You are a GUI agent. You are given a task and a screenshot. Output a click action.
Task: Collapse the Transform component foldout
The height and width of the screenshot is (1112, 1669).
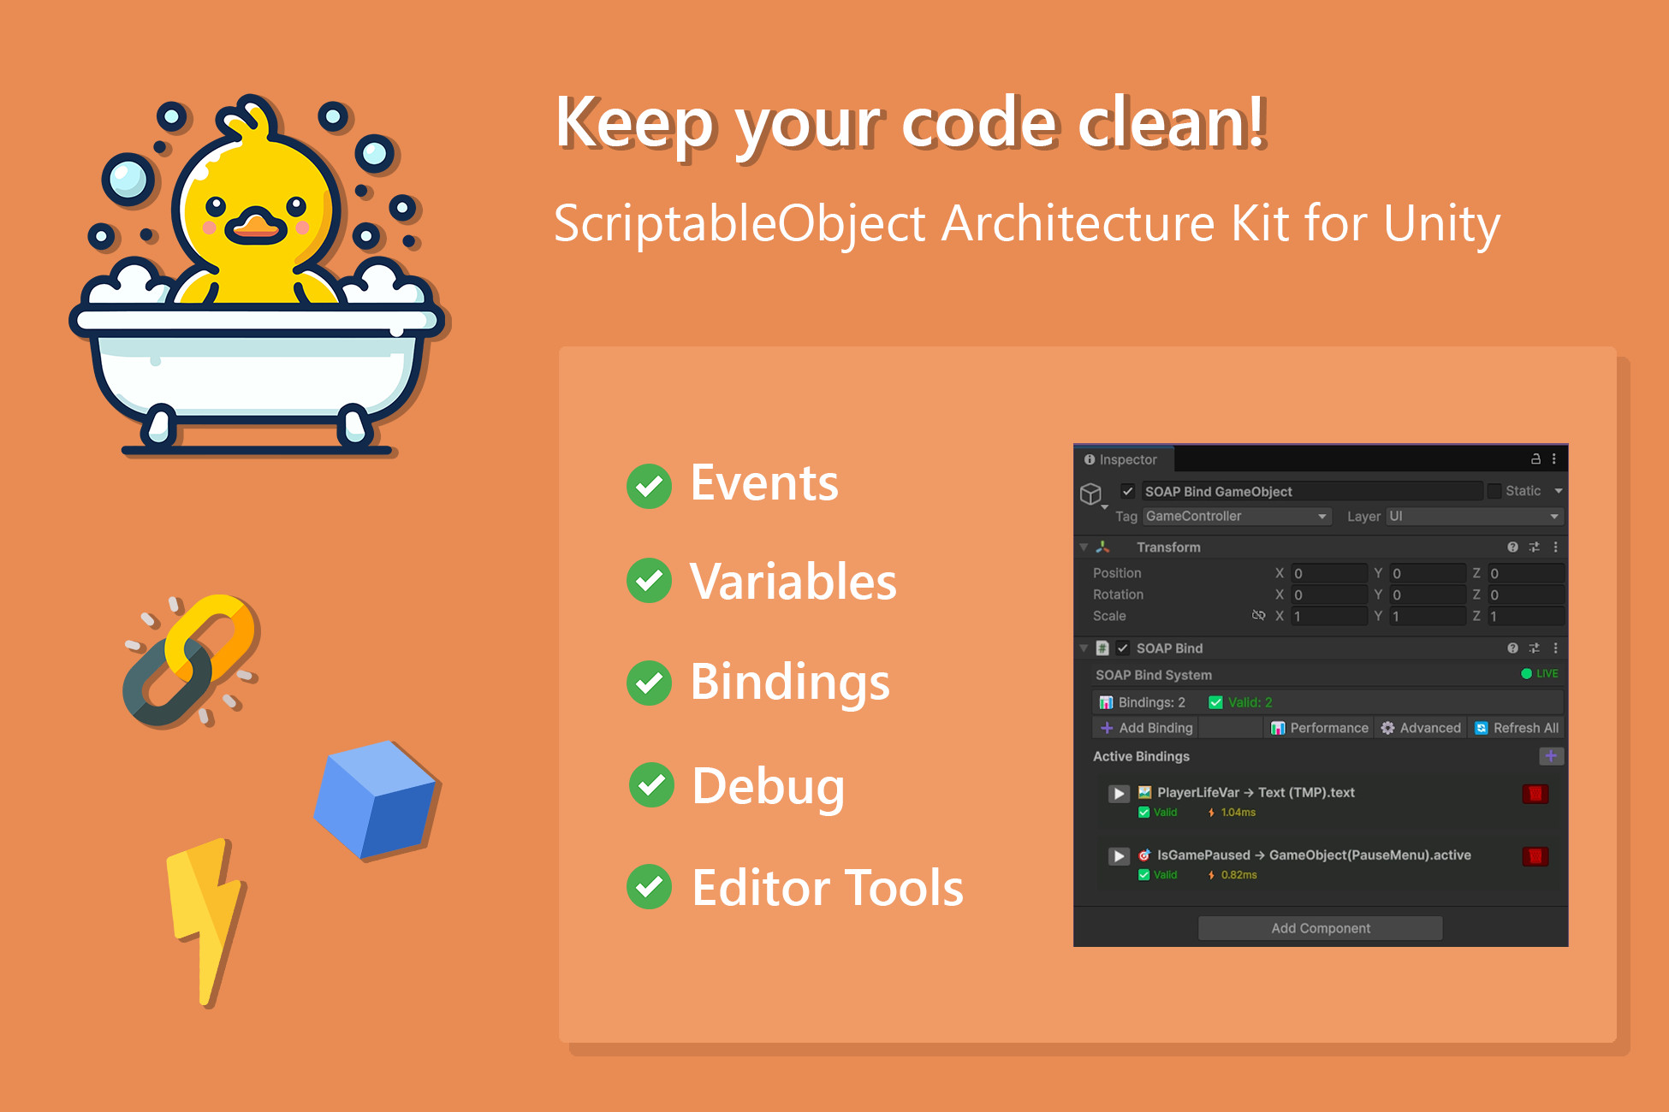point(1084,547)
